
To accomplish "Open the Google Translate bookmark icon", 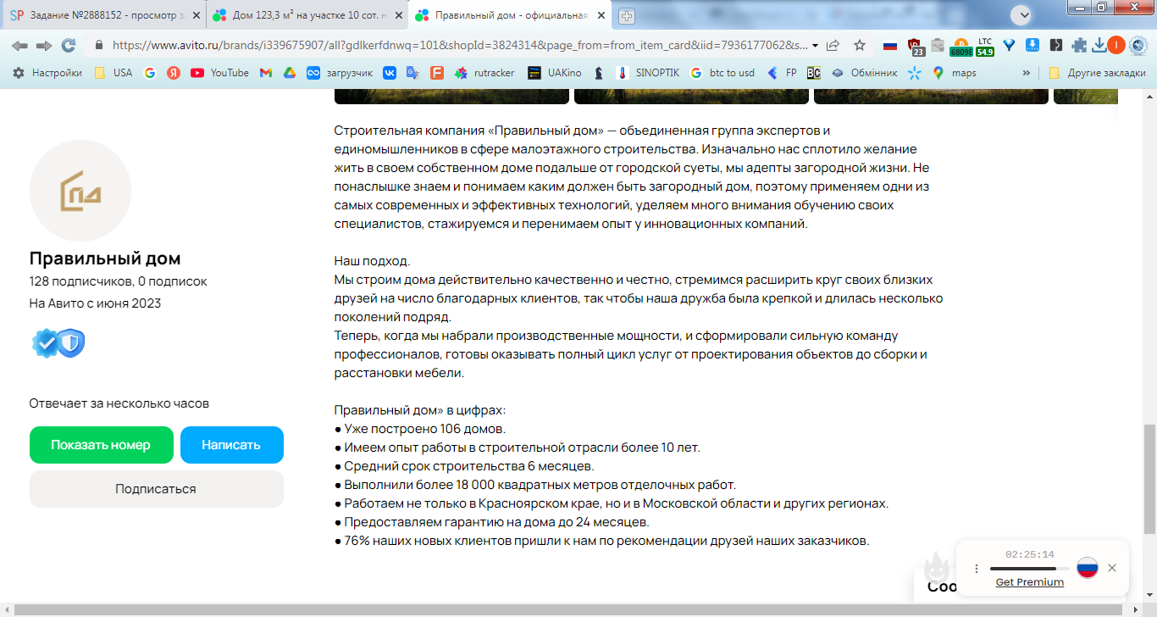I will point(413,73).
